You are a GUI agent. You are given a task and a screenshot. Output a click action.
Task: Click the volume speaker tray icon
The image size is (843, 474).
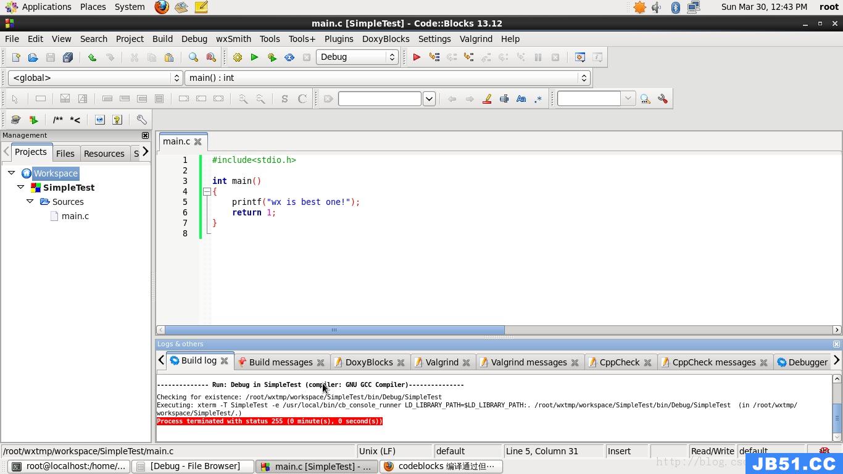[x=657, y=7]
